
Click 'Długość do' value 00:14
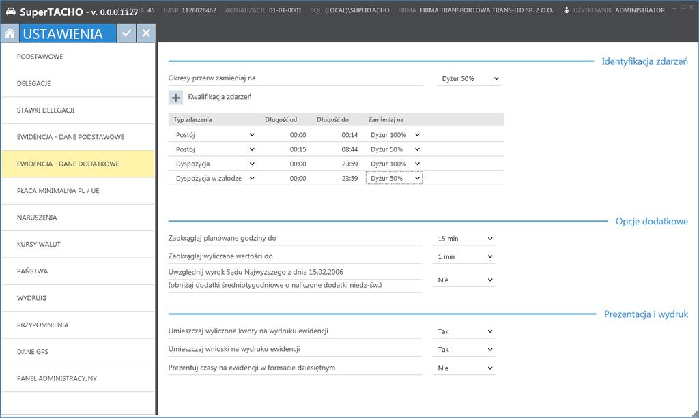pyautogui.click(x=349, y=135)
